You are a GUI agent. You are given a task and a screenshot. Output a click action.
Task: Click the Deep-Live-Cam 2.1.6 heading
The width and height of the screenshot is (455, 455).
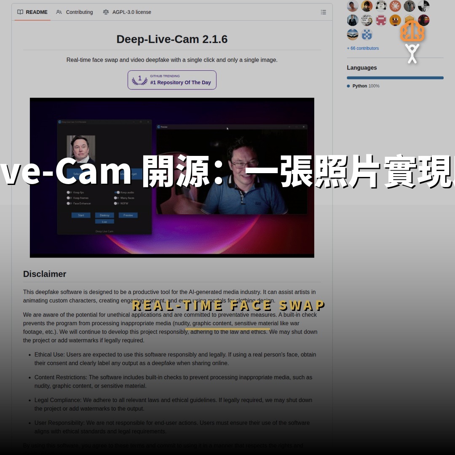click(x=172, y=40)
